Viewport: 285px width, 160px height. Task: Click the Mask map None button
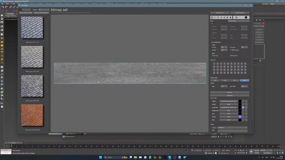228,120
